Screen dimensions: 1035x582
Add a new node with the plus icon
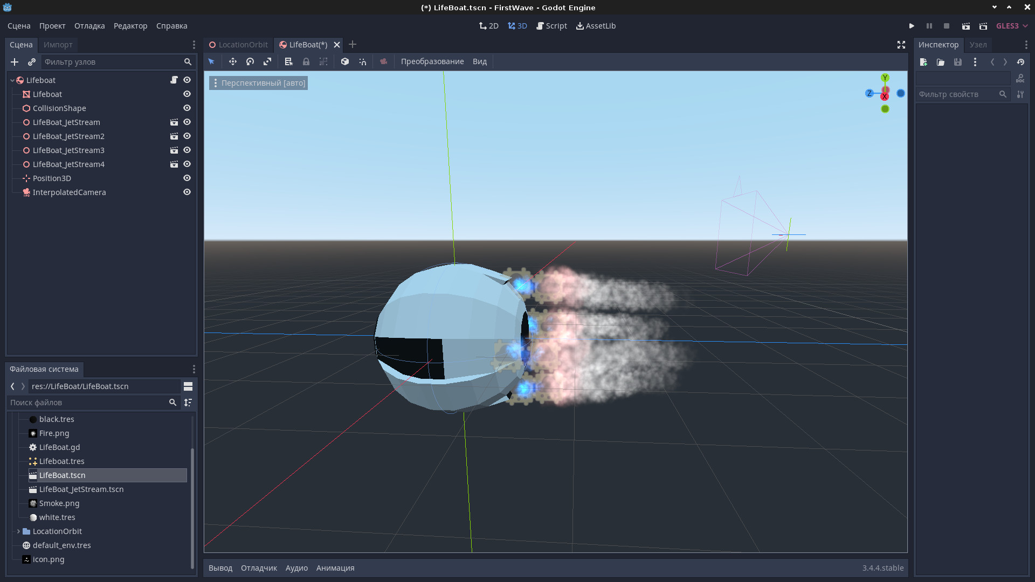[15, 62]
